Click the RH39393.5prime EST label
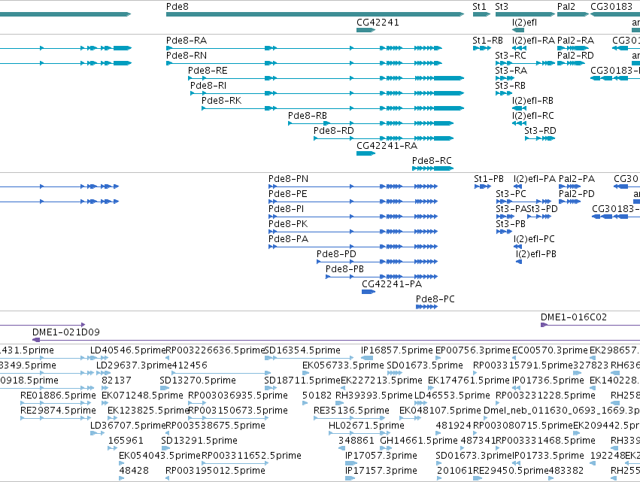This screenshot has width=640, height=482. [x=374, y=396]
